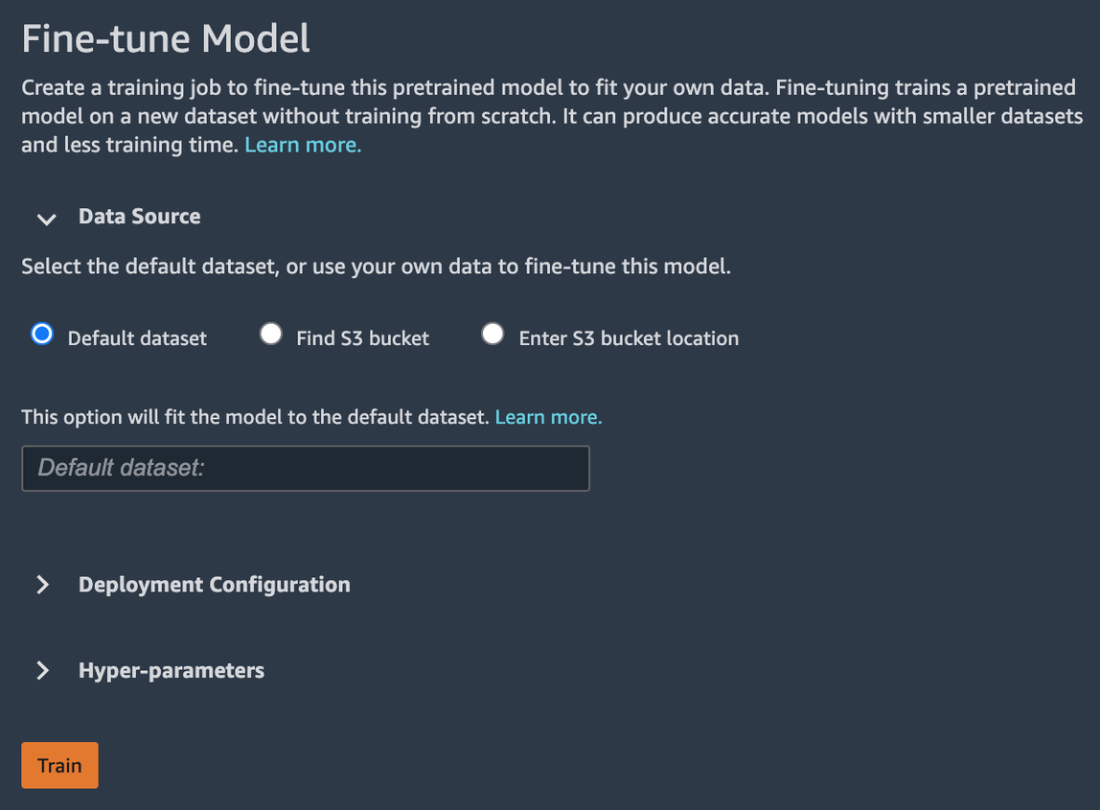
Task: Click the Hyper-parameters disclosure chevron
Action: click(x=42, y=670)
